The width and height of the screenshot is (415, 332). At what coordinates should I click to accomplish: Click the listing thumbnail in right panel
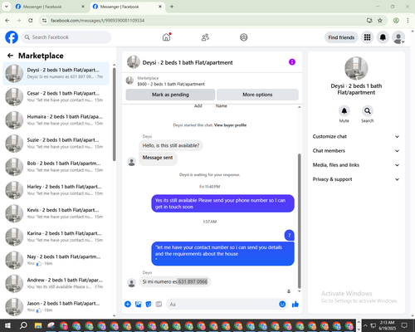(356, 68)
